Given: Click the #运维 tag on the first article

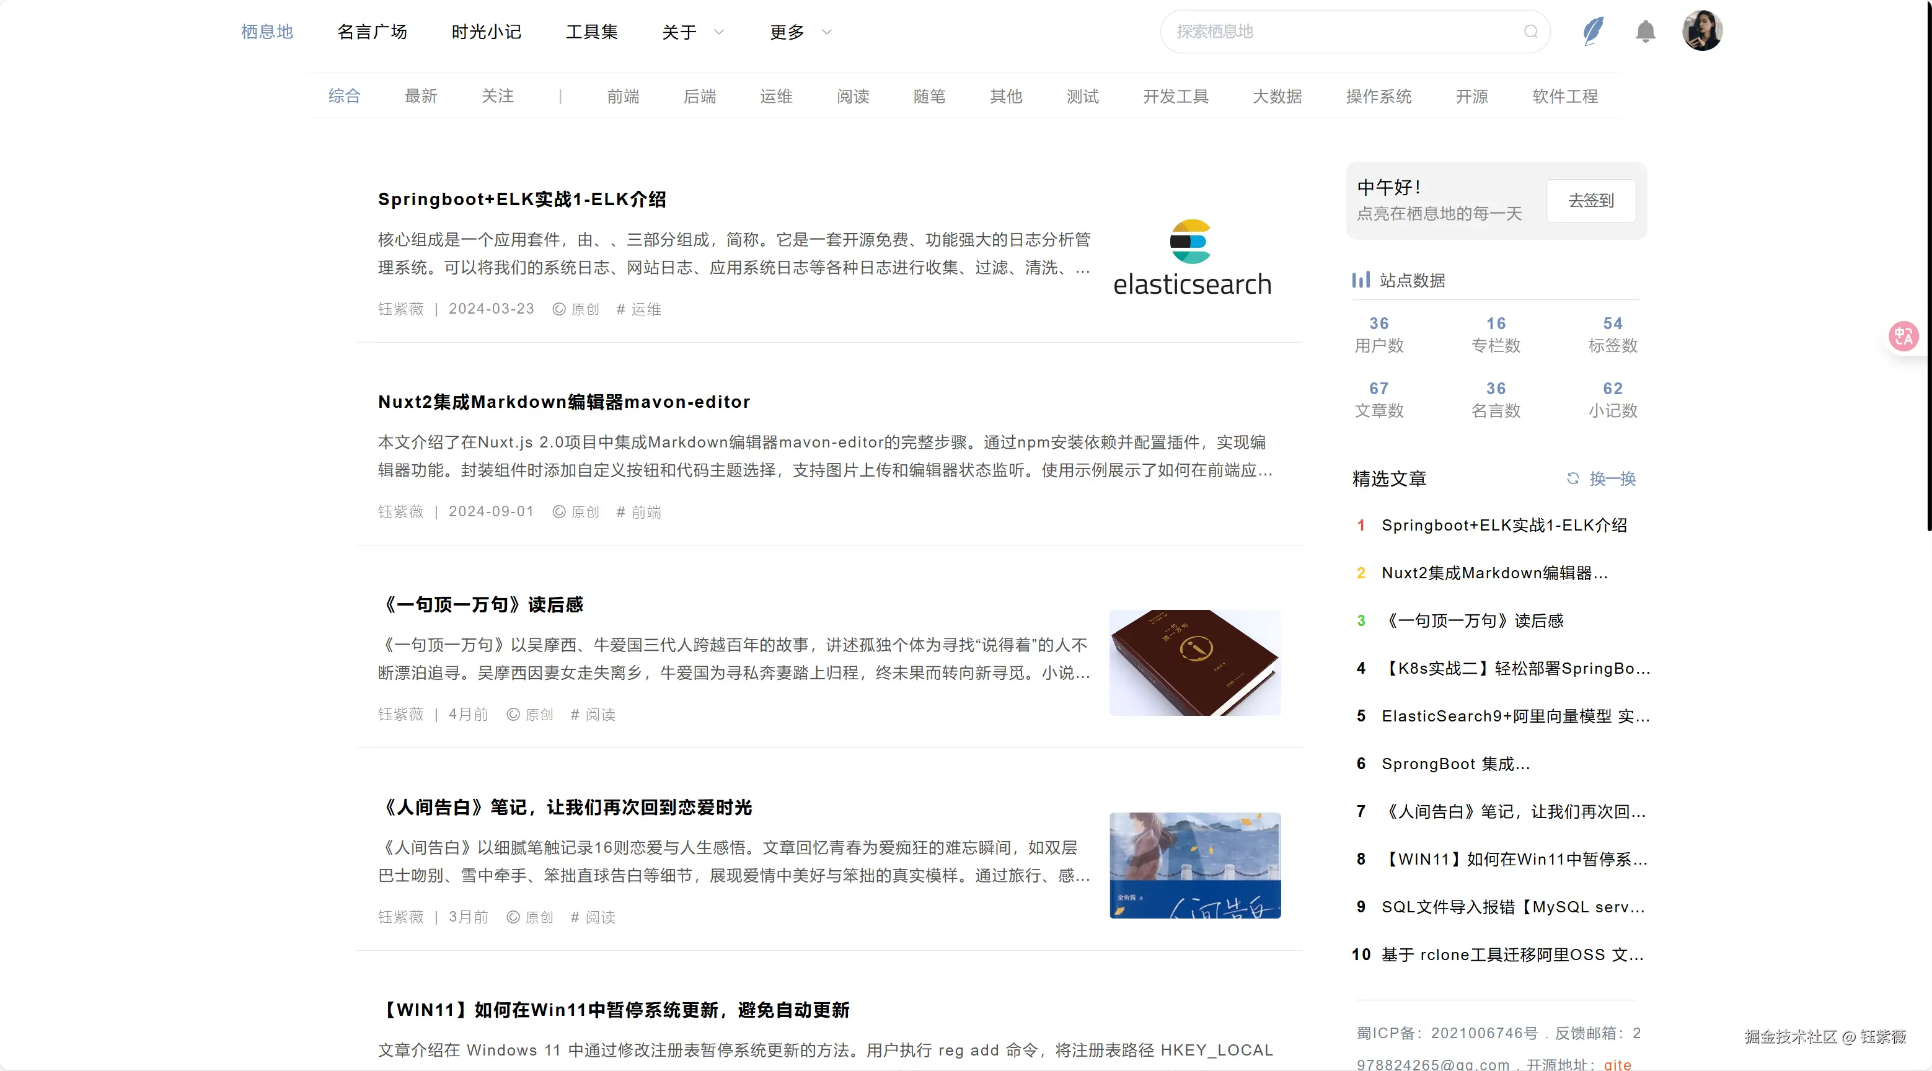Looking at the screenshot, I should pyautogui.click(x=638, y=309).
